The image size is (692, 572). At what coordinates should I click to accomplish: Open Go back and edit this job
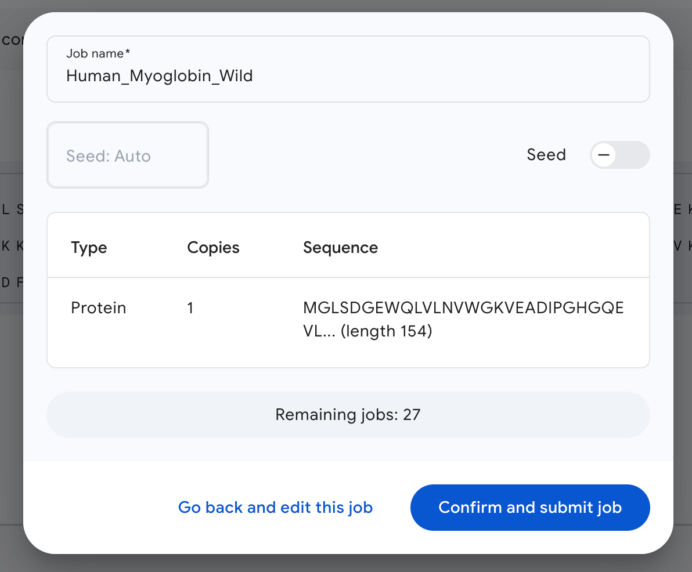[275, 507]
